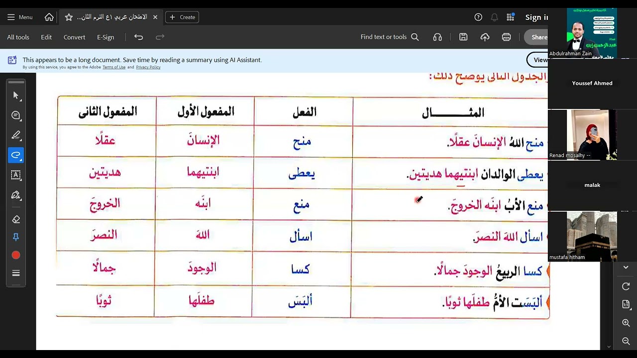The image size is (637, 358).
Task: Open page display document icon
Action: [626, 304]
